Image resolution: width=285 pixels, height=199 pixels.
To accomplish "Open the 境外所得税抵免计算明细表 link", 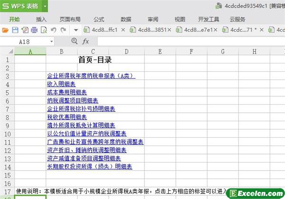I will (81, 125).
